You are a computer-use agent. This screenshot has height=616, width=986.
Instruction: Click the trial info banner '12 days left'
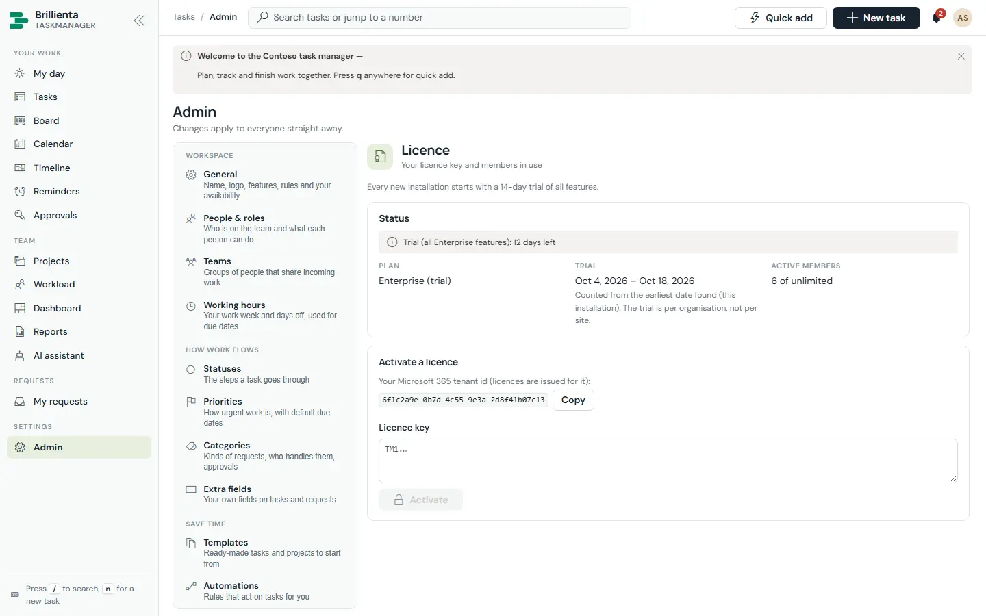[x=668, y=242]
